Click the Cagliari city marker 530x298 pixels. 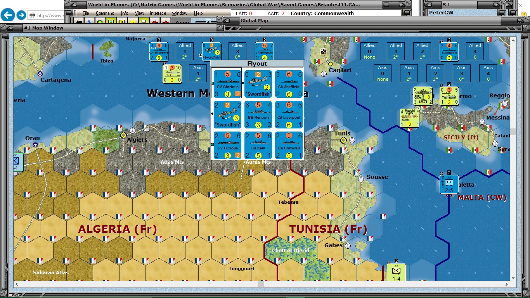click(330, 64)
